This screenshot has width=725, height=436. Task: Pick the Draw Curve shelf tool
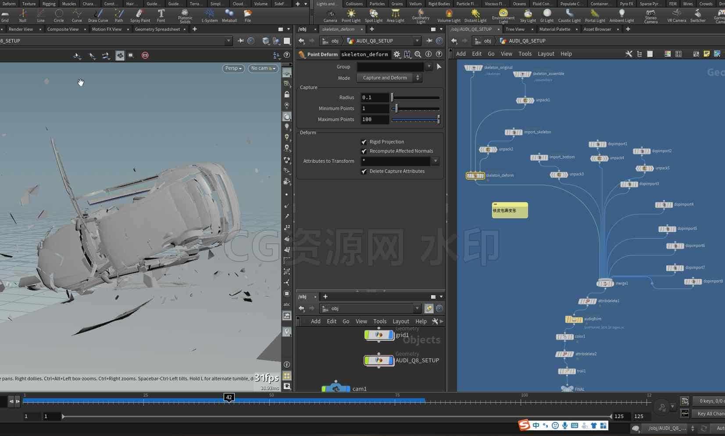click(x=98, y=16)
